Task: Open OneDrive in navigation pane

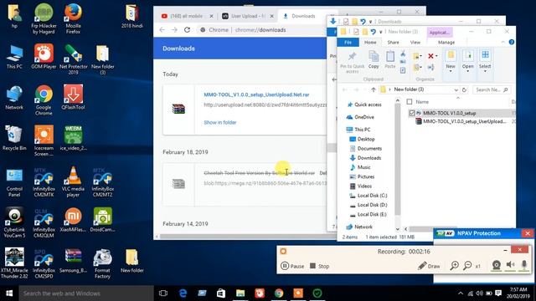Action: coord(361,117)
